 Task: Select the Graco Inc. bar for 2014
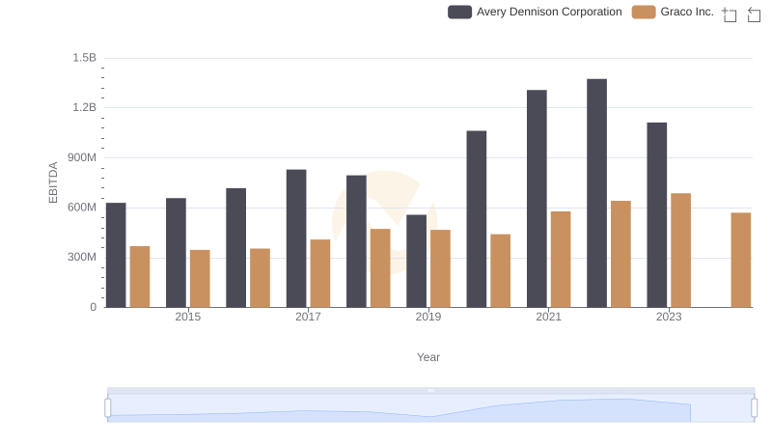click(140, 277)
